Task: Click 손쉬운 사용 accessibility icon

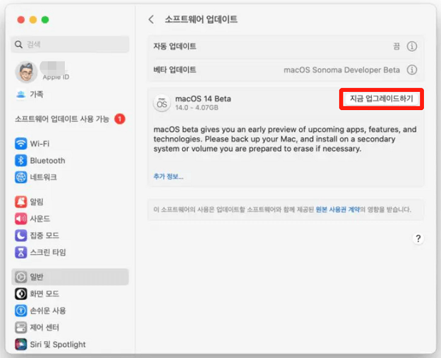Action: point(21,311)
